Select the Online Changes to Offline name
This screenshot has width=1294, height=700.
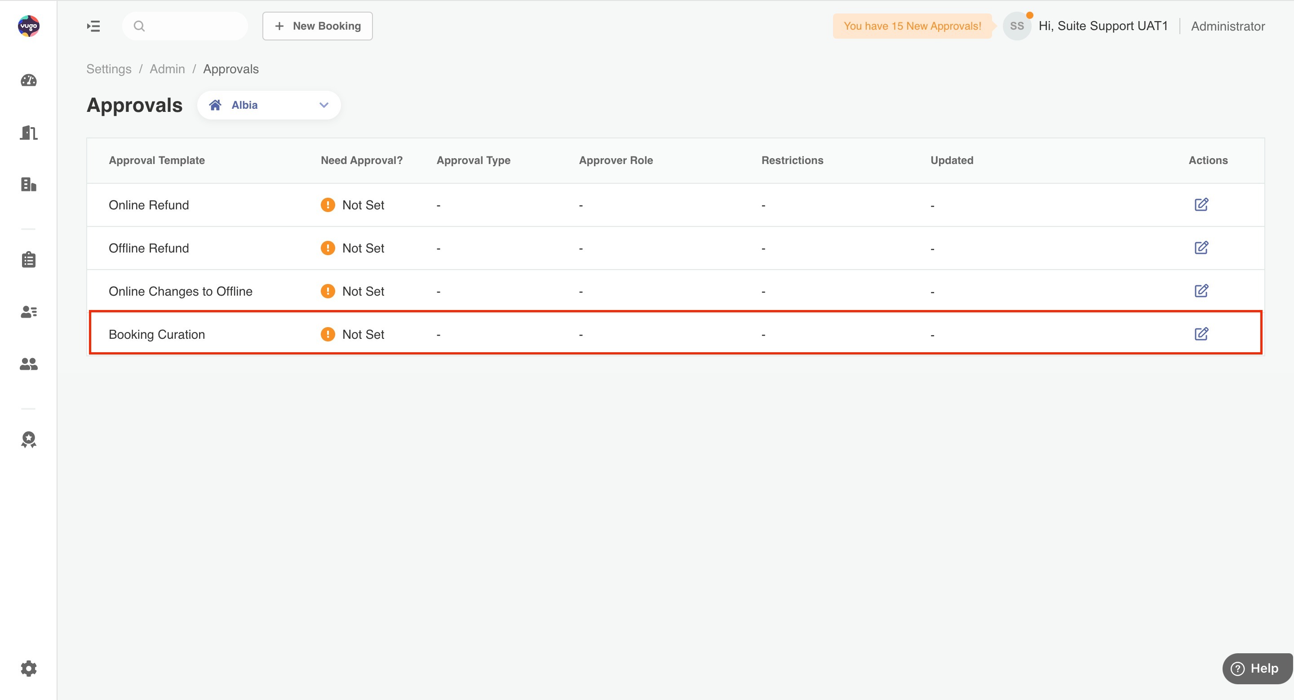(x=180, y=291)
